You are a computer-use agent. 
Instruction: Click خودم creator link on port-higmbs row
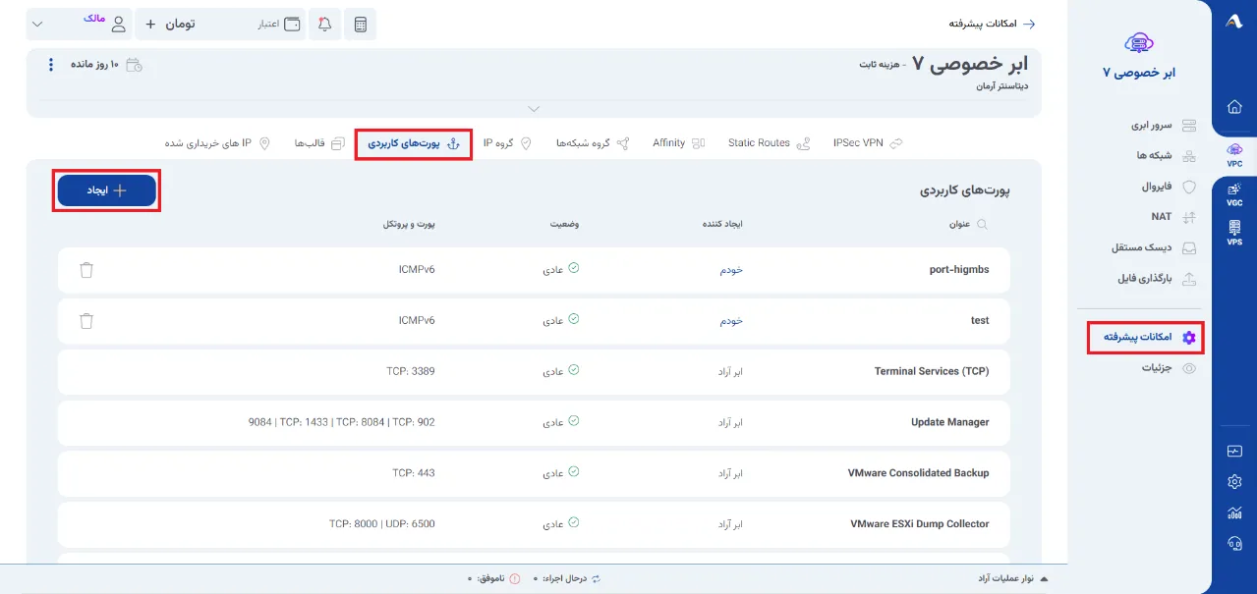click(x=730, y=270)
